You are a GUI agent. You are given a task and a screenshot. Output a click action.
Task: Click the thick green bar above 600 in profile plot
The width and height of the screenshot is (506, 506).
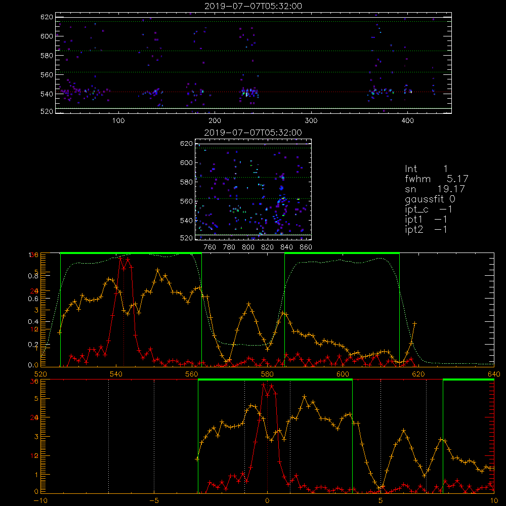click(x=342, y=253)
